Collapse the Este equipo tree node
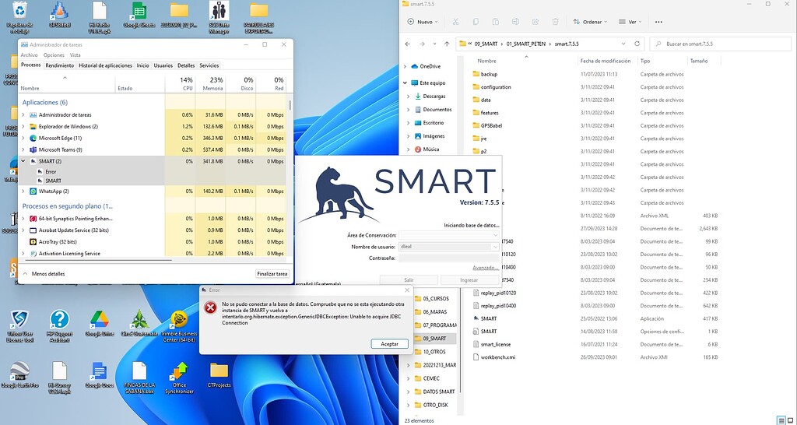This screenshot has height=425, width=797. (406, 83)
